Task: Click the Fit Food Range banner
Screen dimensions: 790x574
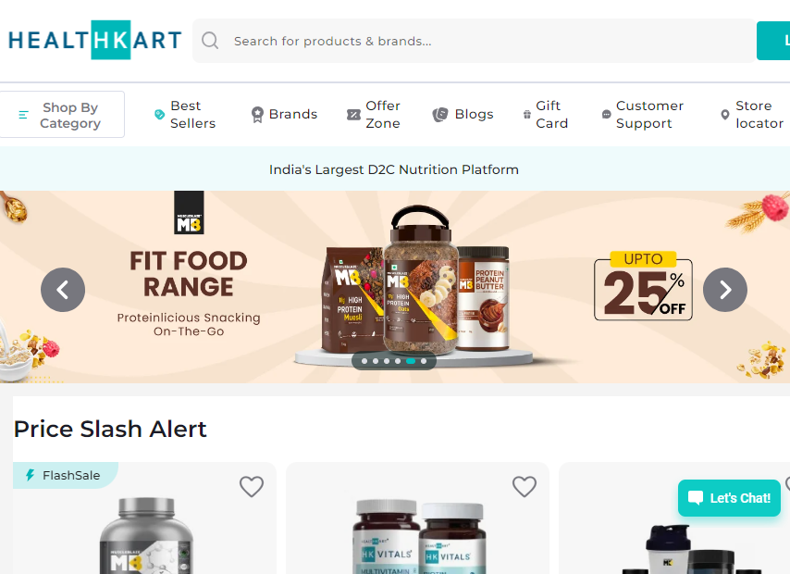Action: coord(395,286)
